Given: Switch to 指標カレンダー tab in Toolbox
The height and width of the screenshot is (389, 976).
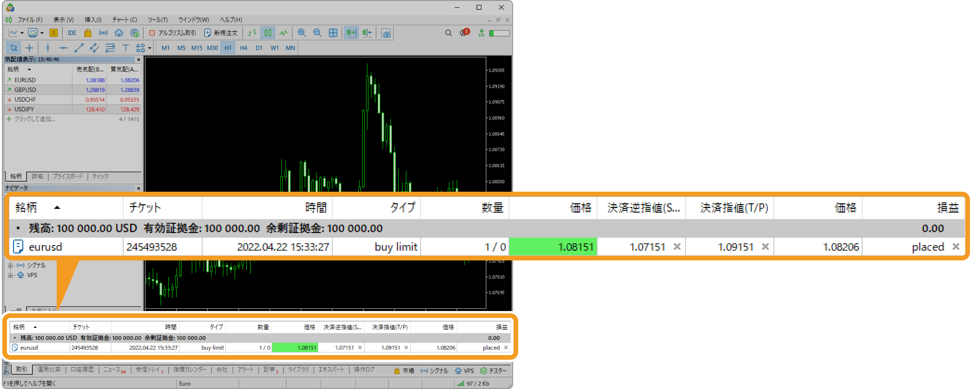Looking at the screenshot, I should (190, 370).
